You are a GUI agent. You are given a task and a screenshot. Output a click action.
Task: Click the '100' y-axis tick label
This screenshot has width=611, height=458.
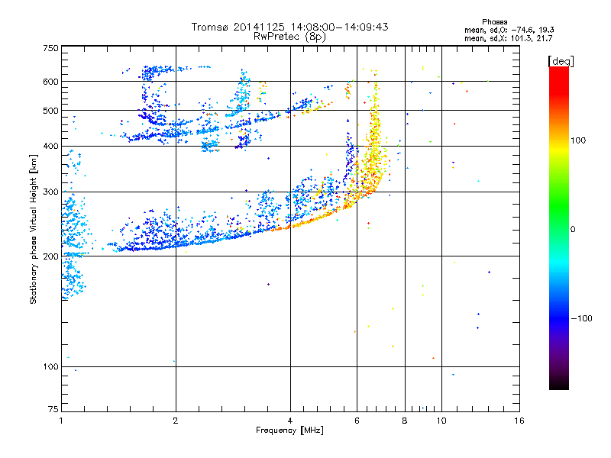coord(50,366)
